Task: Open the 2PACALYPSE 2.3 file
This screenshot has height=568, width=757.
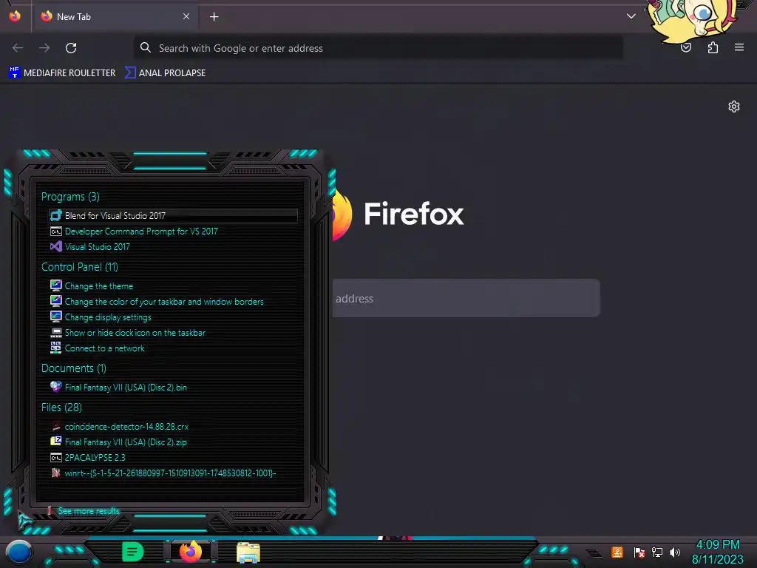Action: click(x=95, y=457)
